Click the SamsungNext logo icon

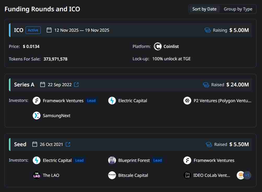click(37, 116)
